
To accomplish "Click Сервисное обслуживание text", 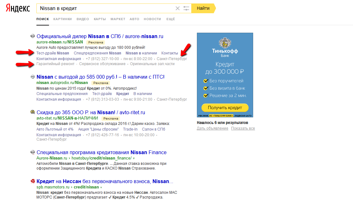I will point(102,64).
